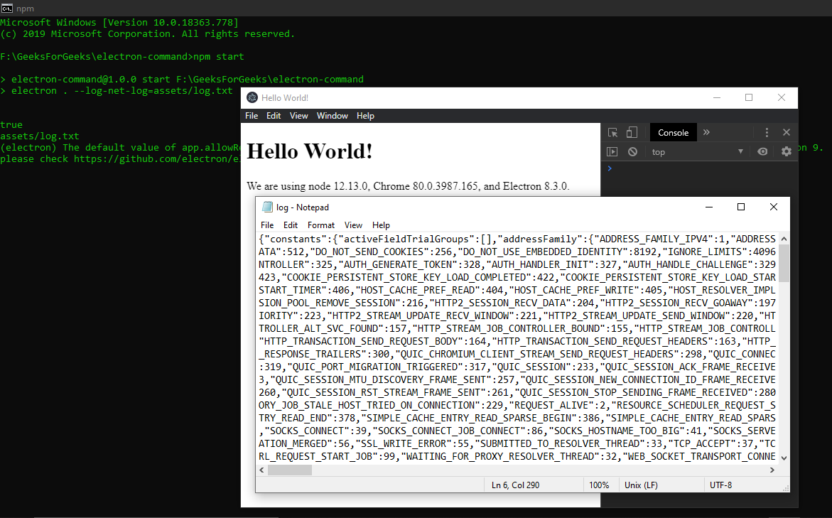Image resolution: width=832 pixels, height=518 pixels.
Task: Select the inspect element icon in DevTools
Action: coord(613,133)
